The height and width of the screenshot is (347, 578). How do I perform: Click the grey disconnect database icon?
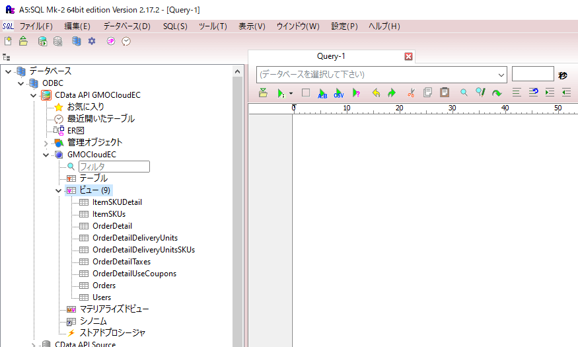(x=58, y=41)
